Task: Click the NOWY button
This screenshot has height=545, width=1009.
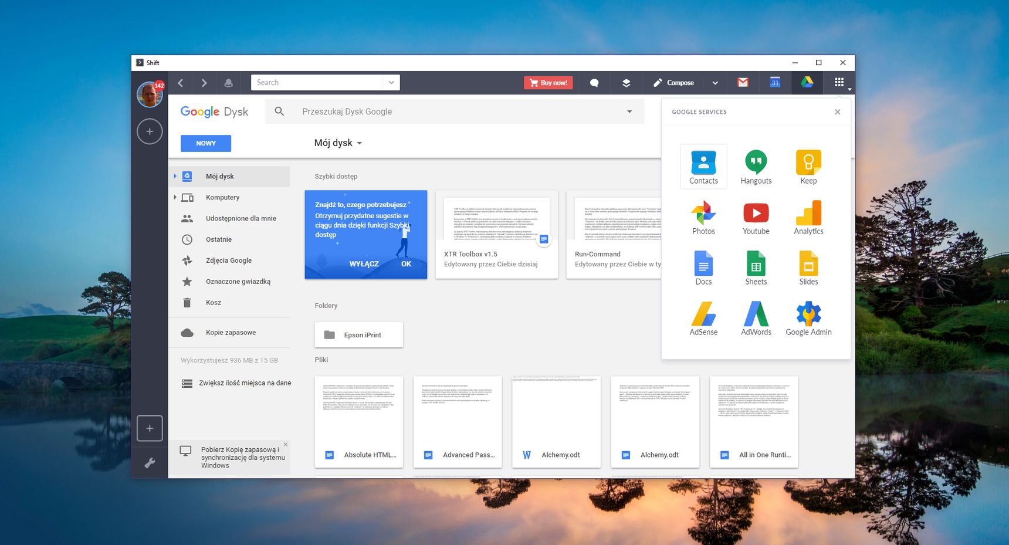Action: 206,143
